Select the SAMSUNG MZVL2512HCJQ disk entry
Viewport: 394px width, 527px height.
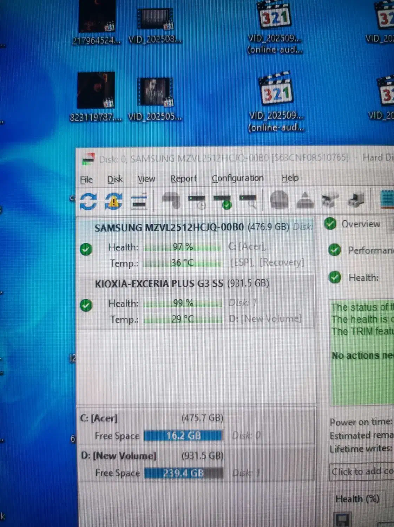(x=169, y=228)
